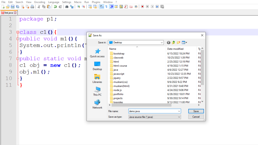
Task: Click the Zoom Out magnifier icon
Action: (x=83, y=7)
